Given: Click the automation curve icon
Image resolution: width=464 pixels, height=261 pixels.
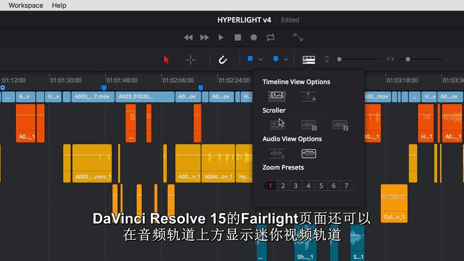Looking at the screenshot, I should pos(298,37).
